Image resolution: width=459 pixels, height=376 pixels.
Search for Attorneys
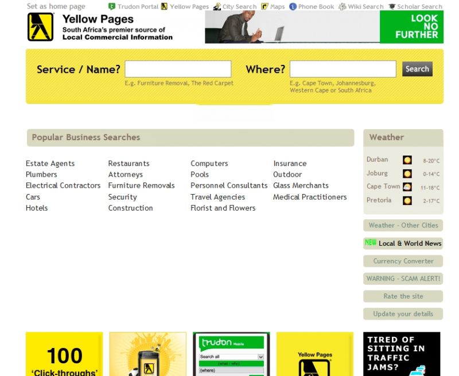point(125,175)
